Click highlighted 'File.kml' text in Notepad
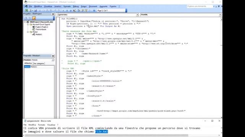 101,132
